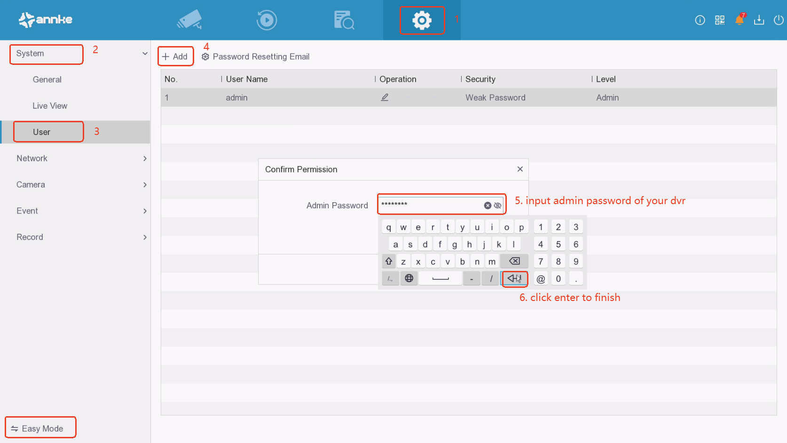This screenshot has width=787, height=443.
Task: Toggle shift key on virtual keyboard
Action: point(389,261)
